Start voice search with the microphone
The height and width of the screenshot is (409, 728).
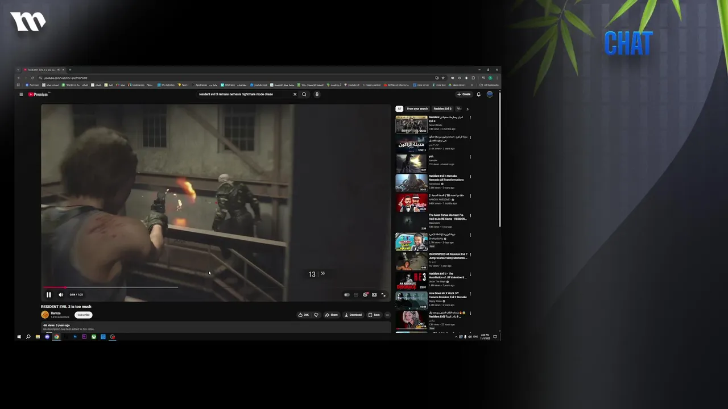(x=317, y=94)
